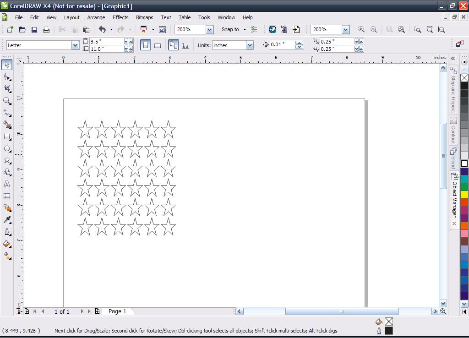Open the Bitmaps menu

point(144,17)
